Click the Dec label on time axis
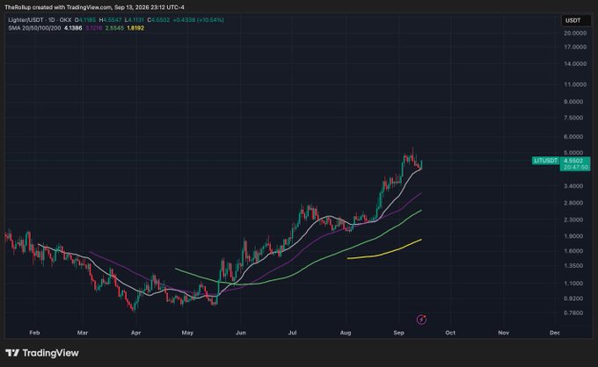Image resolution: width=598 pixels, height=367 pixels. click(x=555, y=333)
